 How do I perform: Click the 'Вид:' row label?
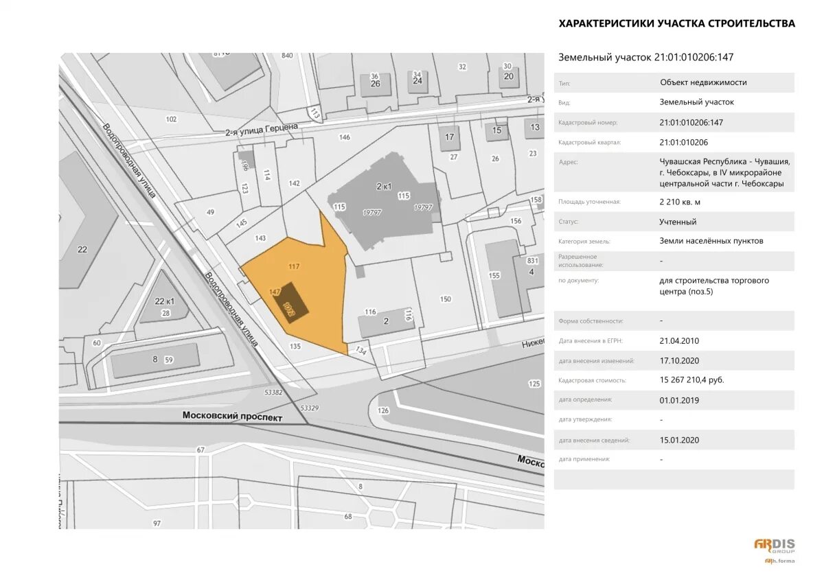564,103
